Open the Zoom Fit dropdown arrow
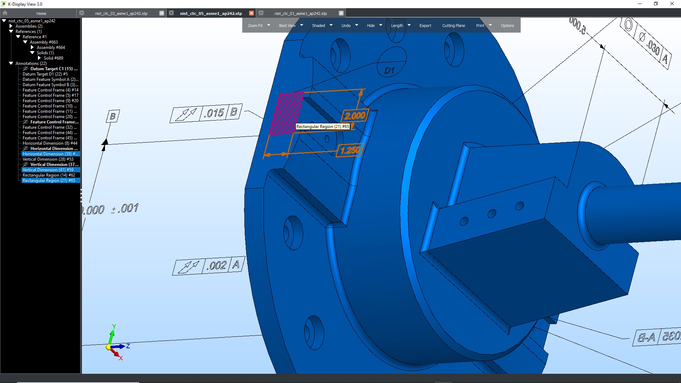681x383 pixels. pyautogui.click(x=268, y=25)
